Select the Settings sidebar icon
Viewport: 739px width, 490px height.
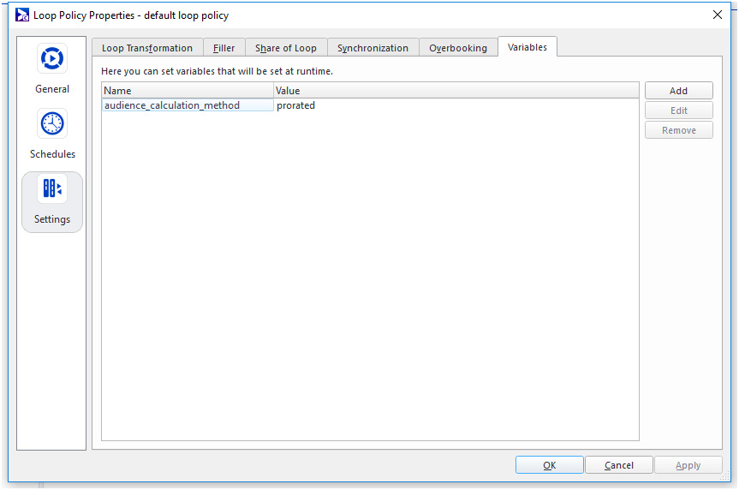(x=52, y=189)
